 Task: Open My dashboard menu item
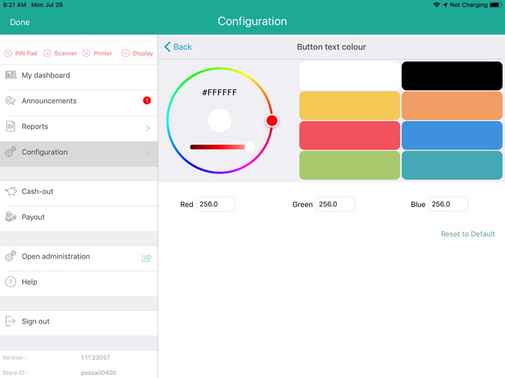79,77
